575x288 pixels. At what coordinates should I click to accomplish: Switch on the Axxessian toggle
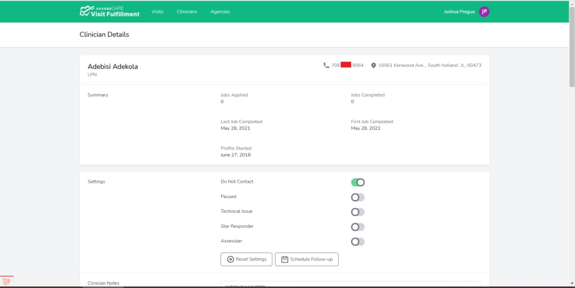click(x=357, y=241)
